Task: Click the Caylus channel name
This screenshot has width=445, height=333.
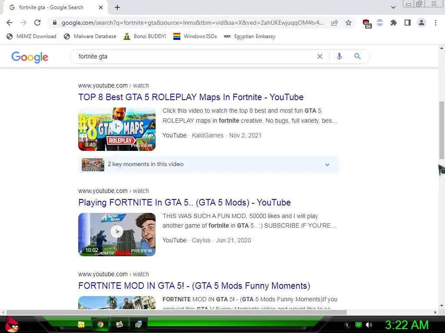Action: (201, 240)
